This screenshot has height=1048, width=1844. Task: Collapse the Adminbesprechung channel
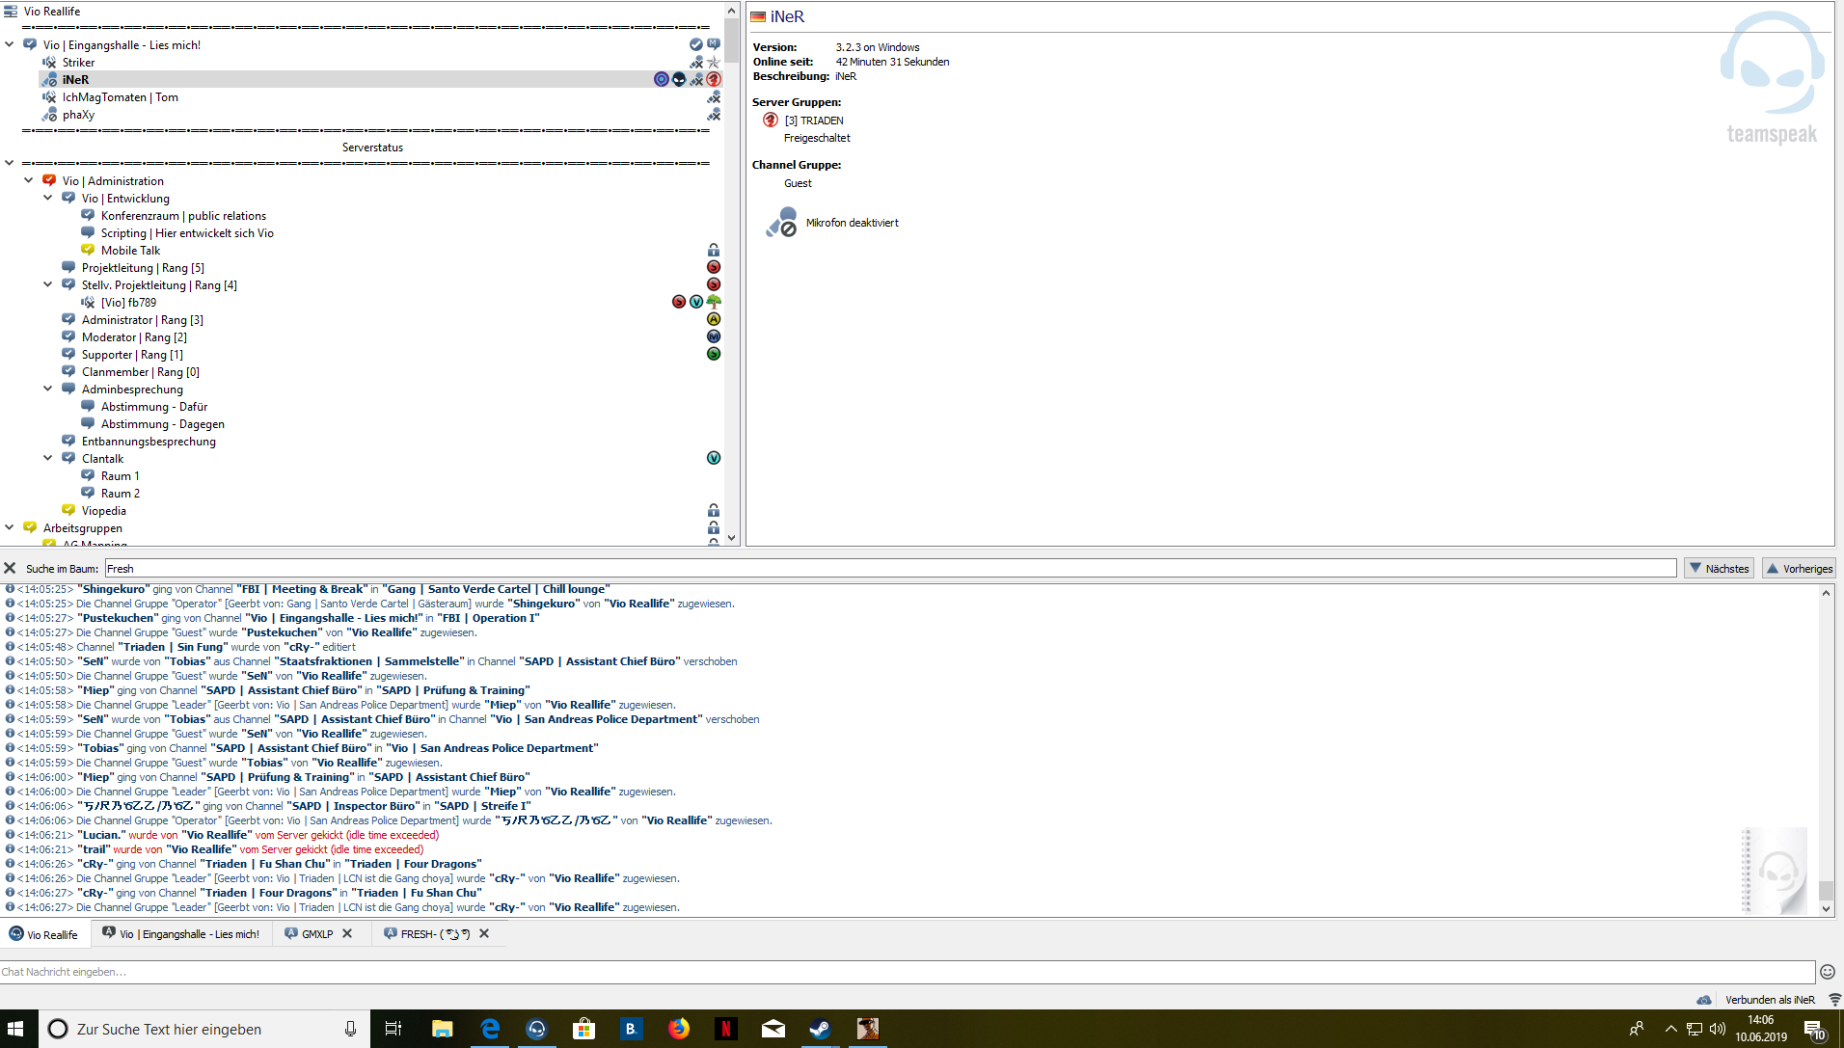click(48, 389)
